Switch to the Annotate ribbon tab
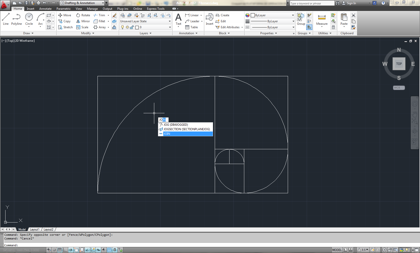 pos(45,9)
